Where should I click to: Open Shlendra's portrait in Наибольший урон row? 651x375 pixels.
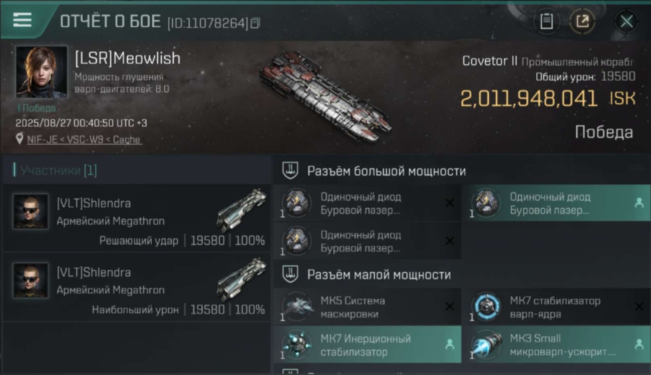click(31, 280)
